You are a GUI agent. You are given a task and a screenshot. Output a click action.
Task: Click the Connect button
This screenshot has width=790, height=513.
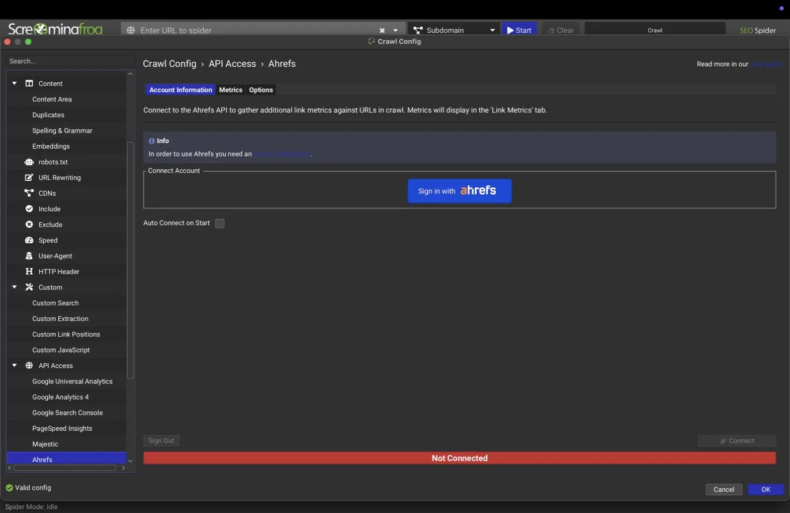737,441
